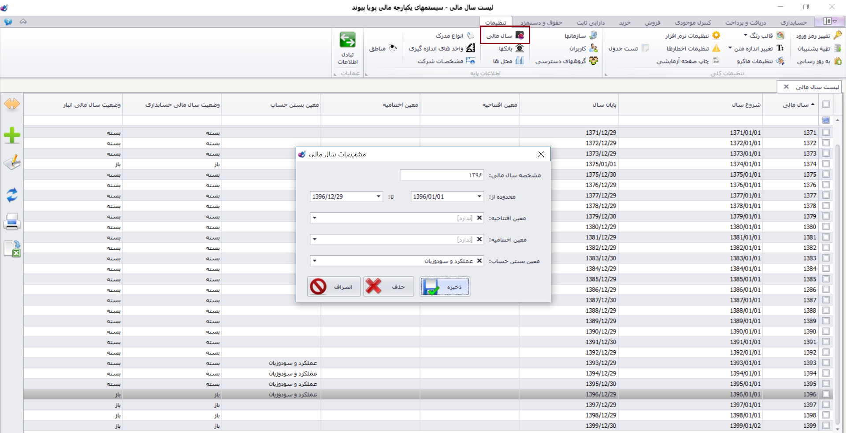The height and width of the screenshot is (433, 847).
Task: Open the end date 1396/12/29 dropdown
Action: [379, 196]
